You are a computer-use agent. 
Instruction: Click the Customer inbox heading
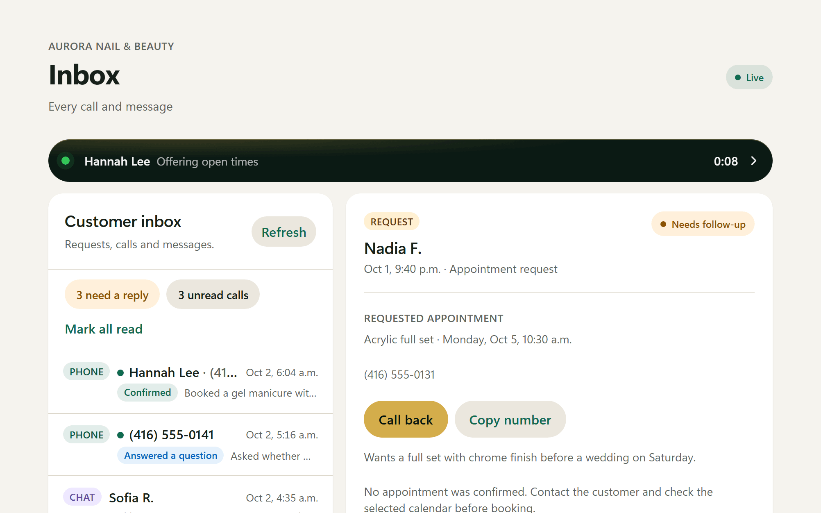pyautogui.click(x=123, y=221)
